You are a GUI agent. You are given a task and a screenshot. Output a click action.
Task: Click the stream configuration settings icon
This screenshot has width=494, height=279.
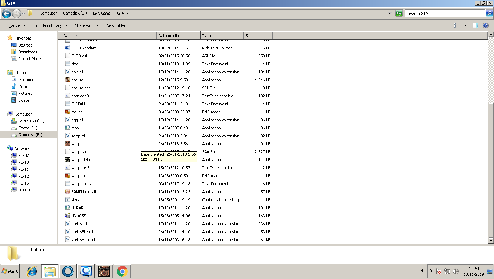[x=68, y=200]
